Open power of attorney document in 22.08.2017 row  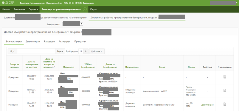(225, 104)
